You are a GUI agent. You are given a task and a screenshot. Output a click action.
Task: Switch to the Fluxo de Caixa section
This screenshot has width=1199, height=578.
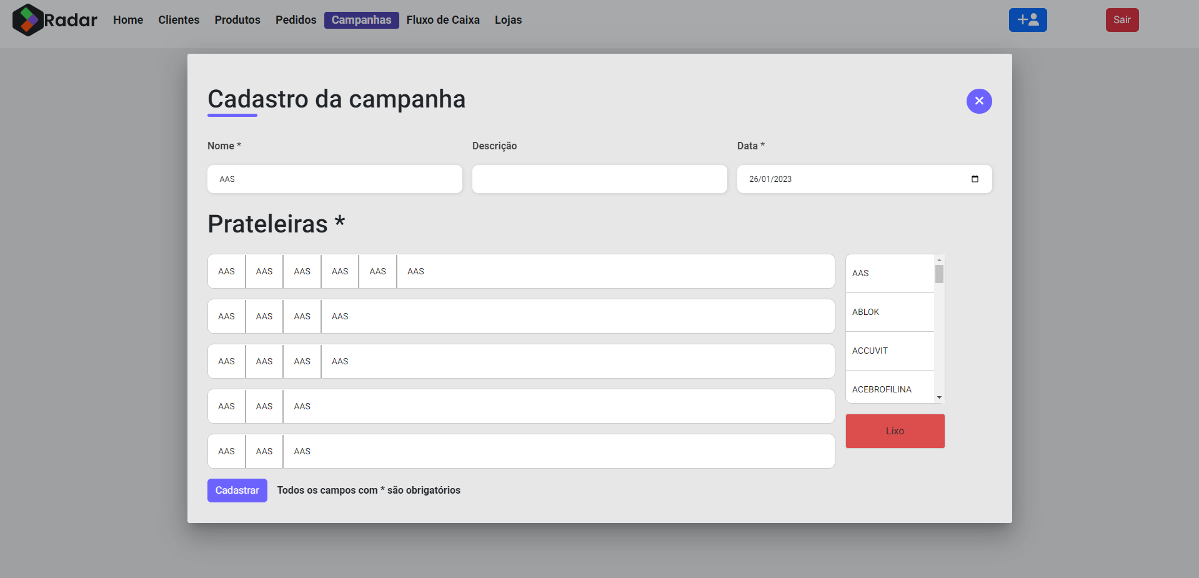(443, 19)
